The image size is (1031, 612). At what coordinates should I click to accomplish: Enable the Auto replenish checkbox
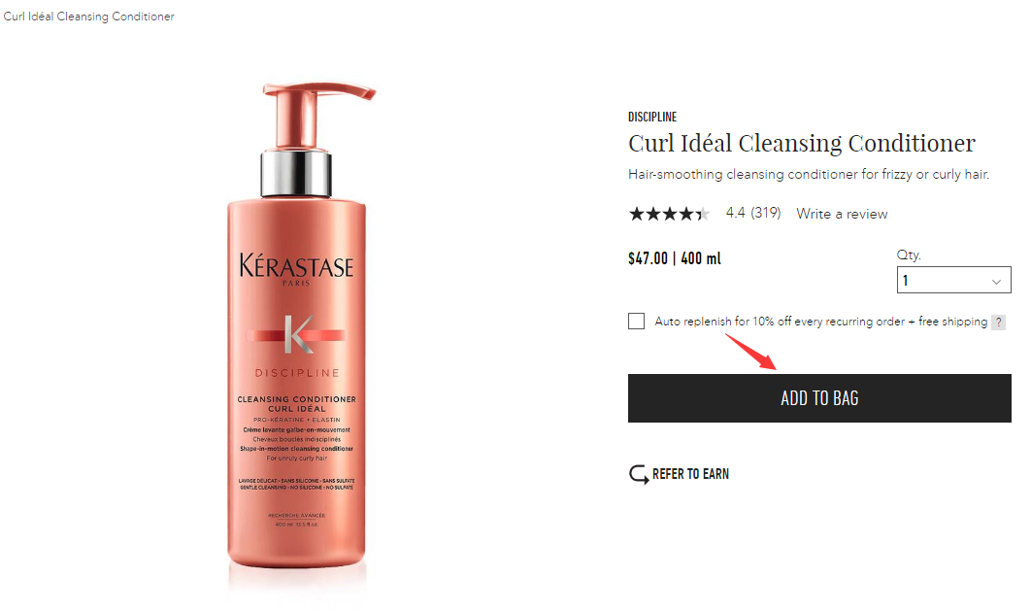636,322
